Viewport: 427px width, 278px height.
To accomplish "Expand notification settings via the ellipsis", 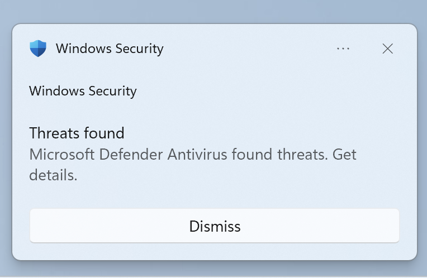I will coord(343,49).
